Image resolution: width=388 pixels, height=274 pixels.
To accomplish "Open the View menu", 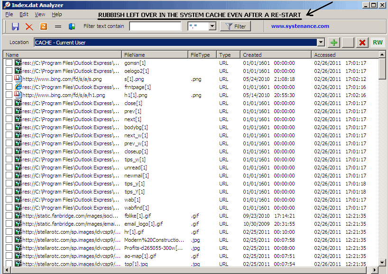I will point(40,15).
